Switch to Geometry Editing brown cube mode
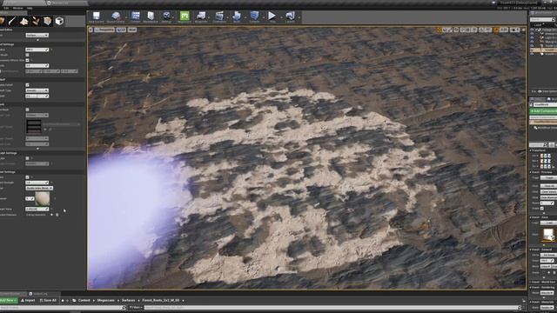 coord(47,21)
